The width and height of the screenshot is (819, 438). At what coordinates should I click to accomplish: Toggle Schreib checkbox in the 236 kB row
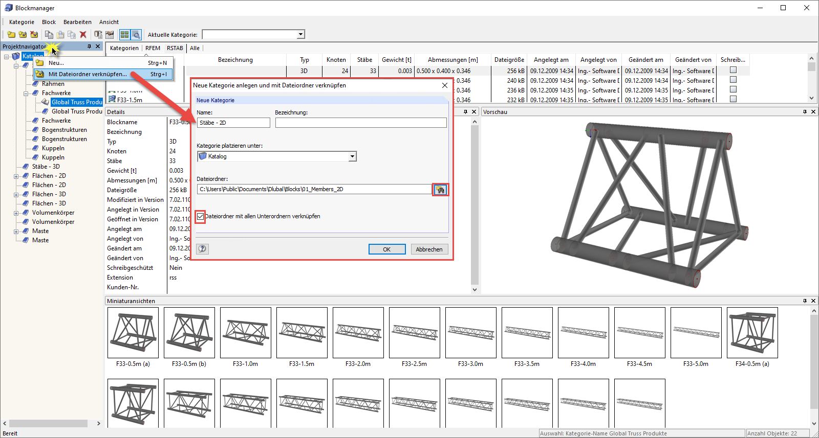pos(733,89)
